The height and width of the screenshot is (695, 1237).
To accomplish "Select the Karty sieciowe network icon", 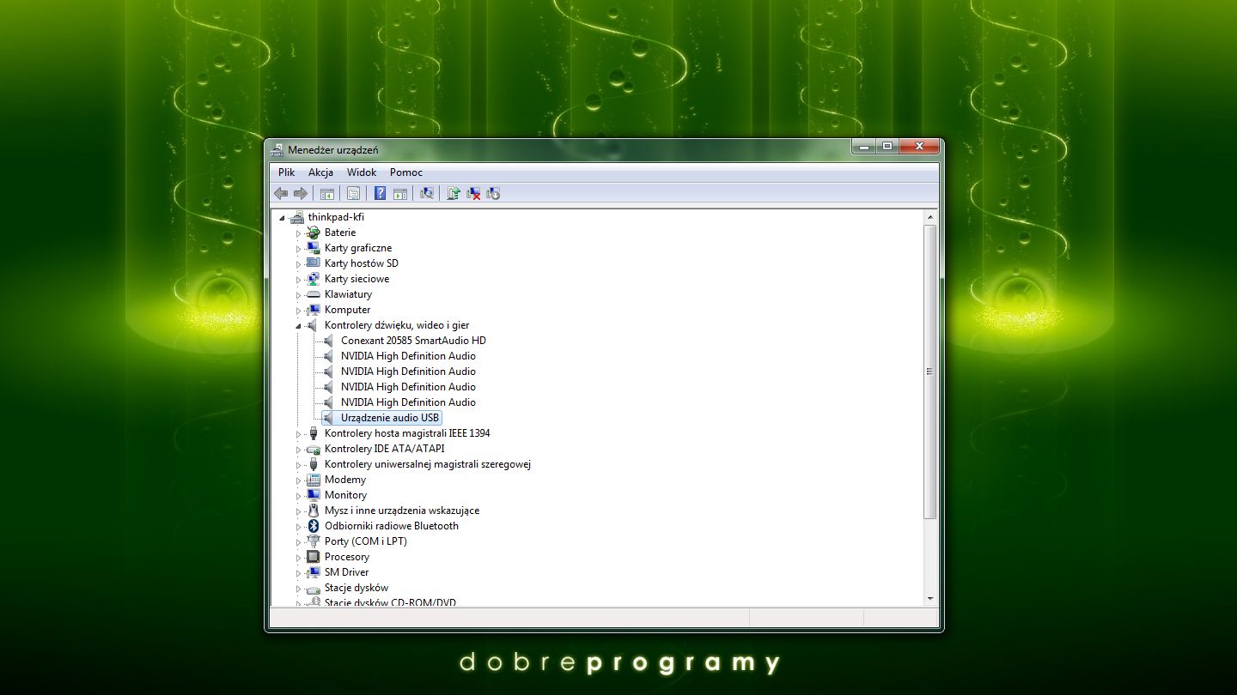I will pos(314,279).
